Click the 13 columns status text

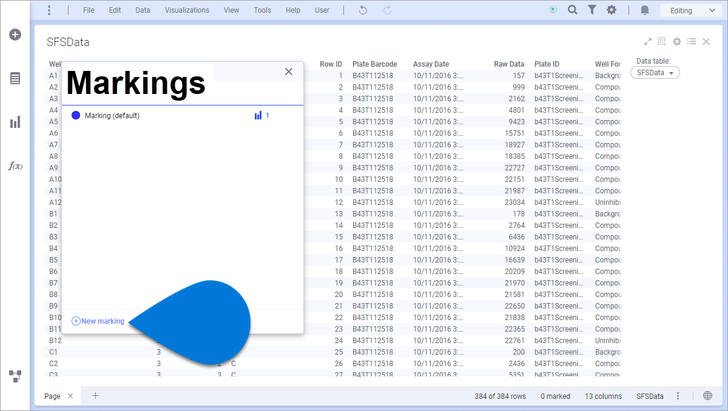click(x=604, y=396)
